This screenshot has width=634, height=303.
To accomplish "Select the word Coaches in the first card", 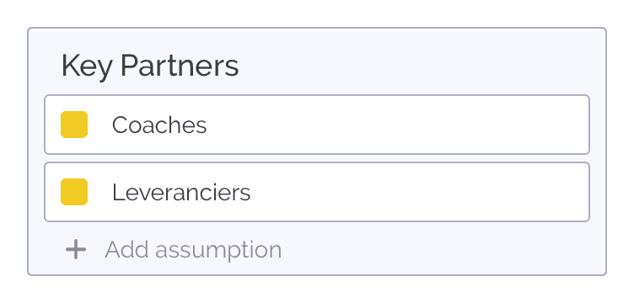I will pyautogui.click(x=159, y=125).
